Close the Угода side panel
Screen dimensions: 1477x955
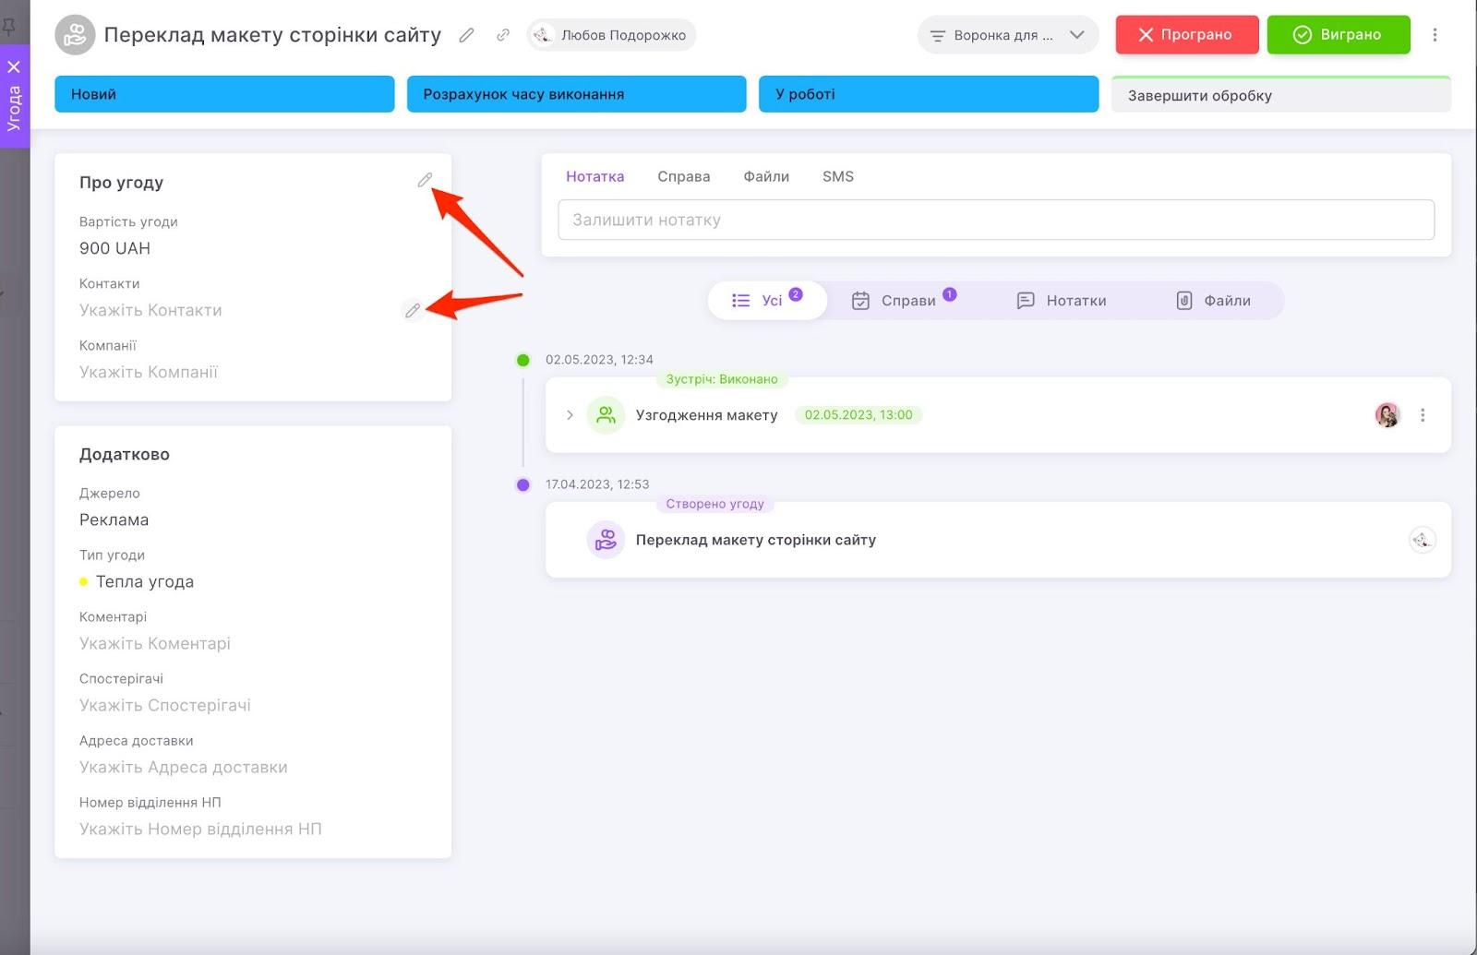[x=14, y=66]
